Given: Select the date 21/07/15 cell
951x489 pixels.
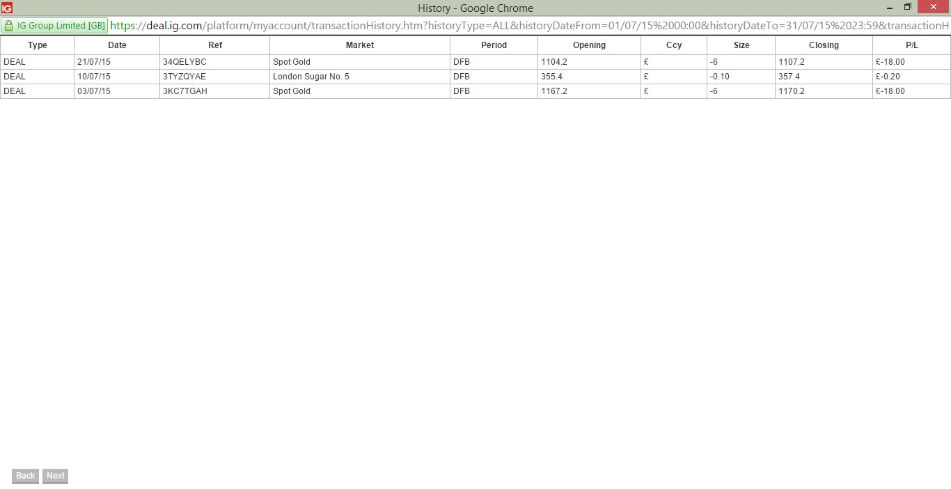Looking at the screenshot, I should click(x=117, y=62).
